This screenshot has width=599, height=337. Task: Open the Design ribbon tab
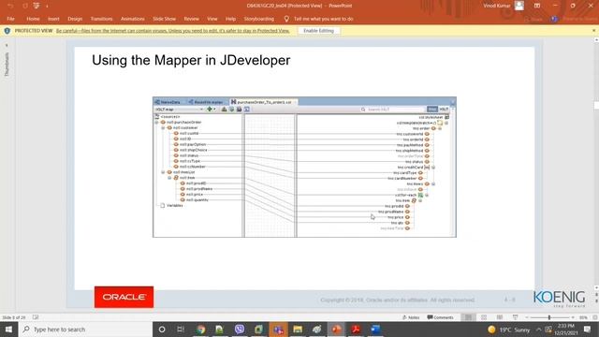[75, 19]
